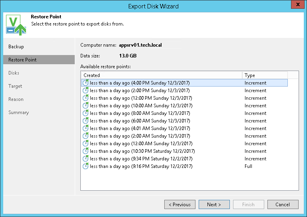307x217 pixels.
Task: Go to the Backup wizard step
Action: (x=16, y=47)
